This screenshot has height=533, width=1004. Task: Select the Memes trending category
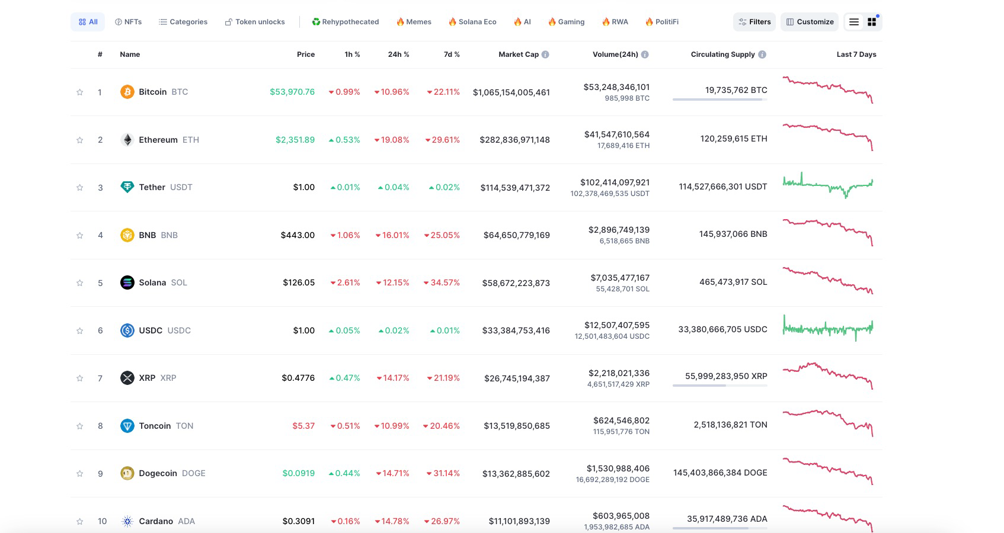point(414,22)
